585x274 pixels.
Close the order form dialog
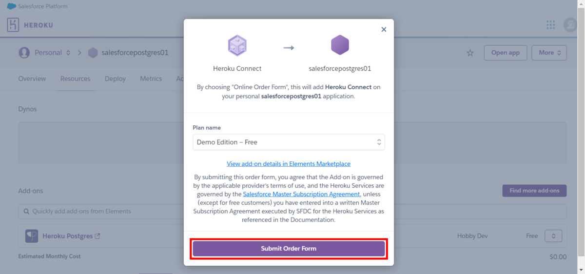coord(384,29)
